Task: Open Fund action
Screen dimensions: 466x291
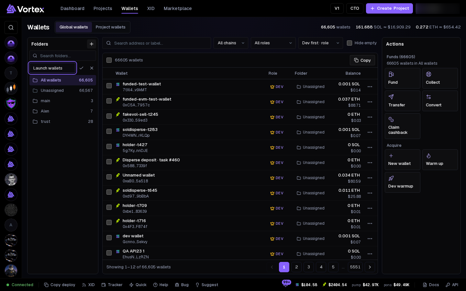Action: (403, 78)
